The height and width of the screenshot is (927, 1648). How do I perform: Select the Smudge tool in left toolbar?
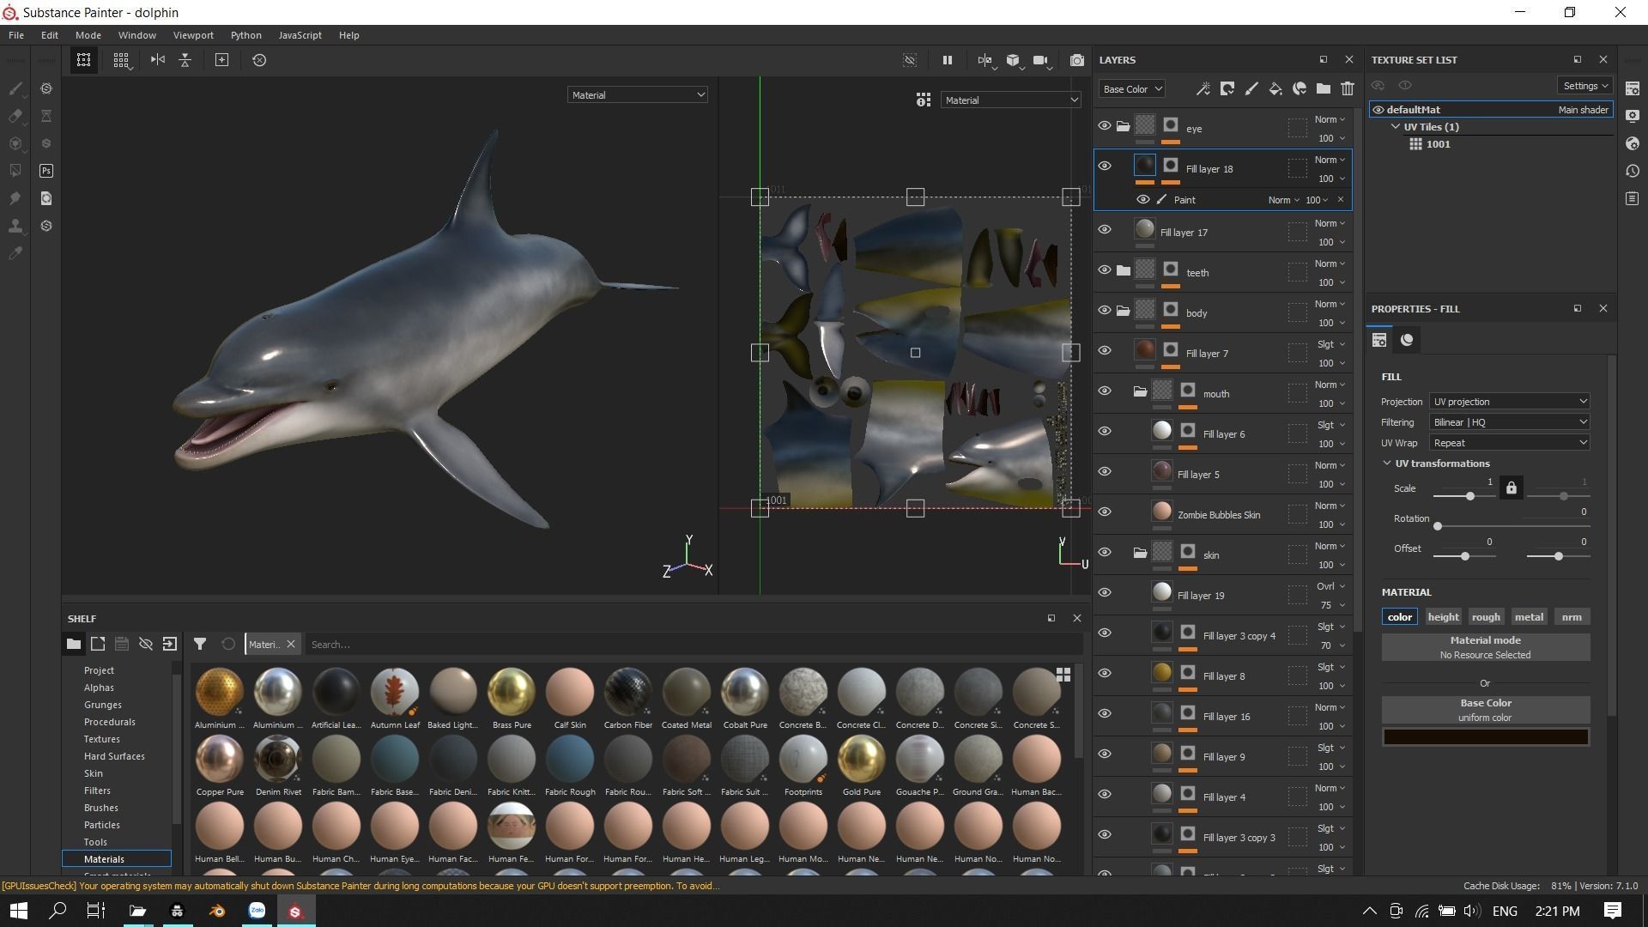click(x=15, y=198)
